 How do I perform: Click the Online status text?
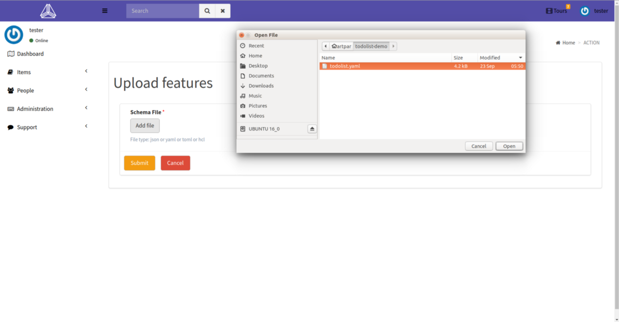[x=42, y=40]
